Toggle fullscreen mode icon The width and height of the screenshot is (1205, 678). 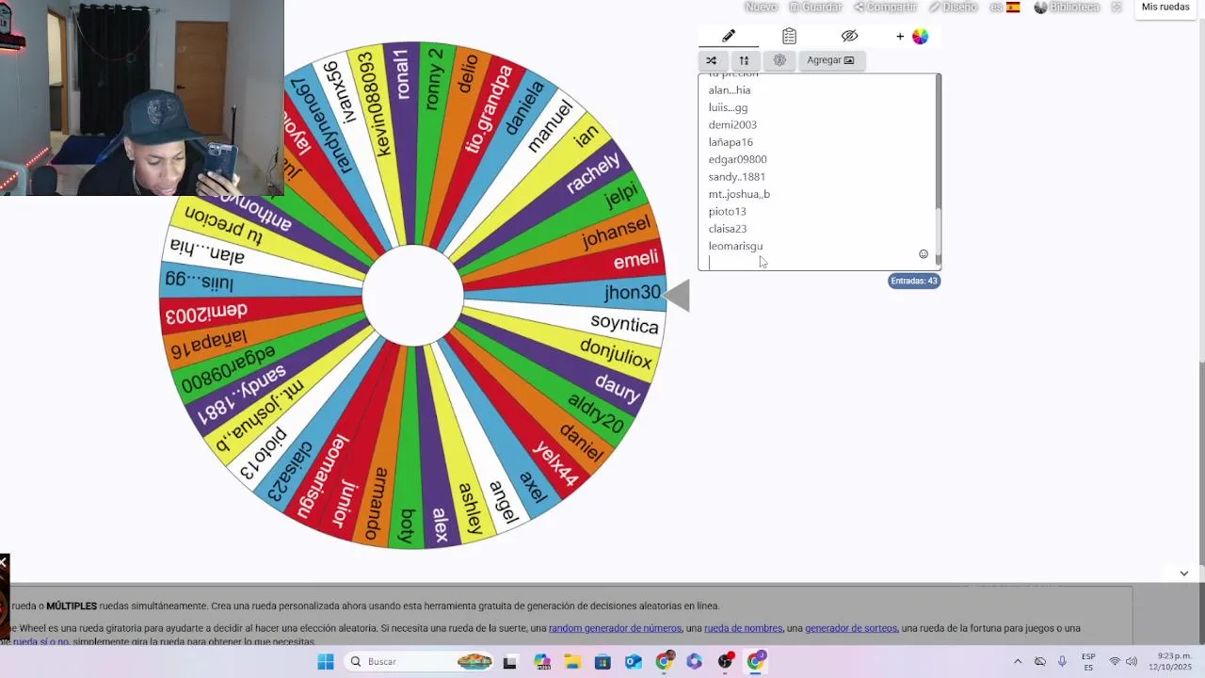[1117, 7]
